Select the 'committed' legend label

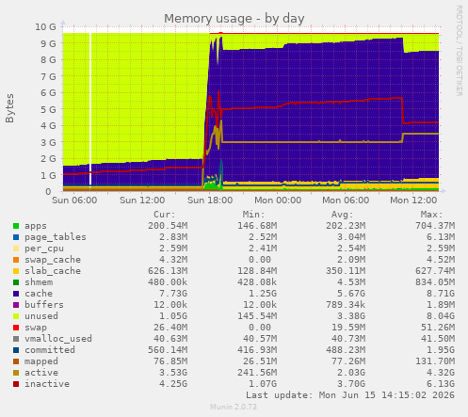tap(50, 350)
